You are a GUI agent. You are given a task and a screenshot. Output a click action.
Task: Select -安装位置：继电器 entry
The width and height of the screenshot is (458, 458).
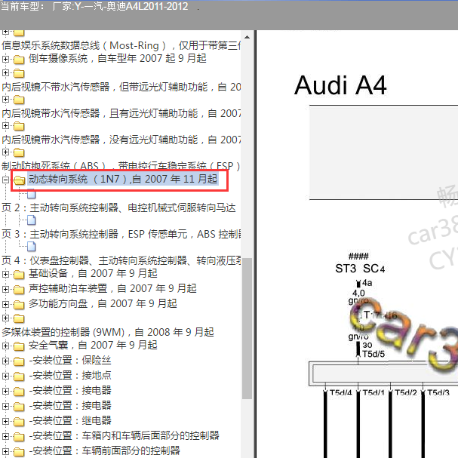(x=70, y=420)
